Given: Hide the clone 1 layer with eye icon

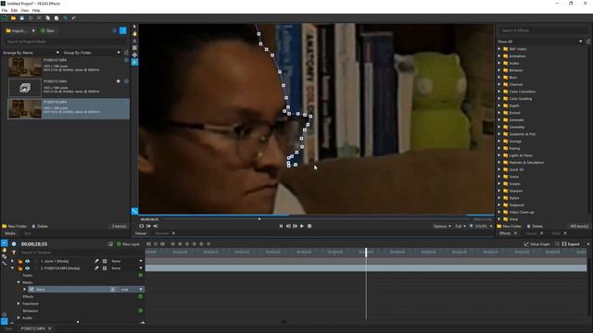Looking at the screenshot, I should pos(27,261).
